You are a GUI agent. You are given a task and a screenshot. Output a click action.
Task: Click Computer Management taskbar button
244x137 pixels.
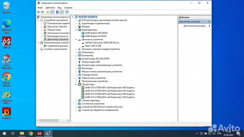[48, 133]
